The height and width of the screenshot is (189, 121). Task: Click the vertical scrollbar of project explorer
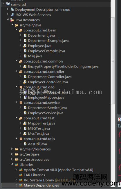(x=113, y=61)
